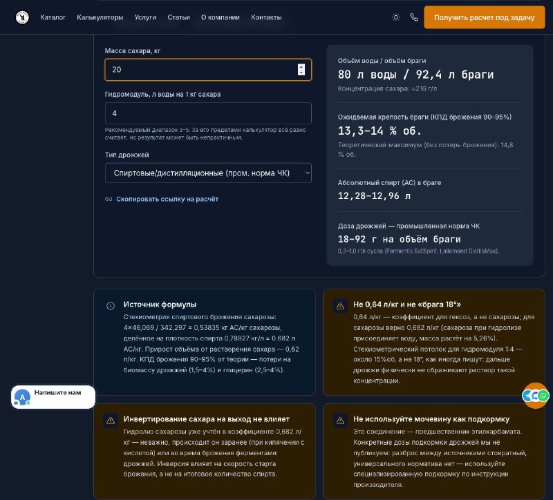This screenshot has width=553, height=500.
Task: Click the Ожидаемая крепость браги label
Action: pyautogui.click(x=424, y=117)
